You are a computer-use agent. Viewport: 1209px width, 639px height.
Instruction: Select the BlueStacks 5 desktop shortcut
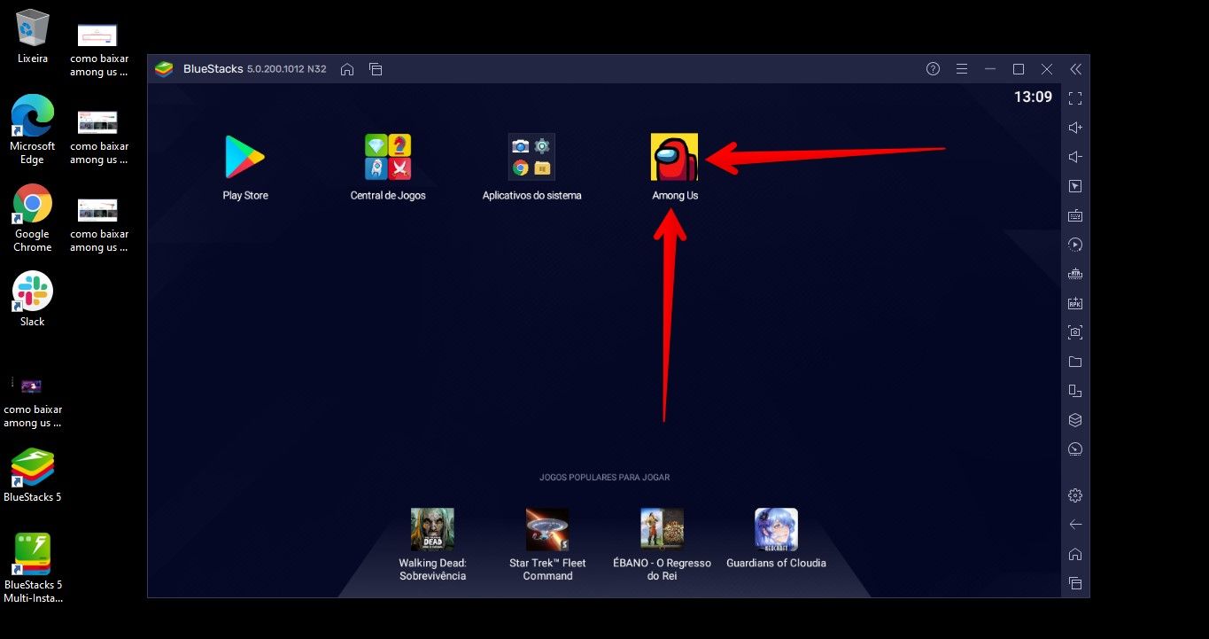[x=33, y=474]
